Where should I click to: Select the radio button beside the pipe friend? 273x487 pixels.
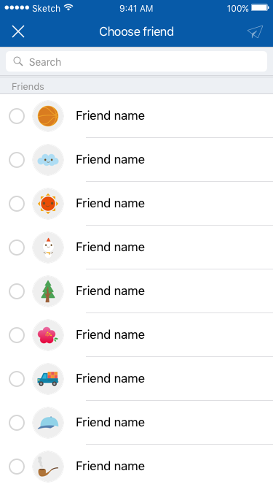[17, 467]
